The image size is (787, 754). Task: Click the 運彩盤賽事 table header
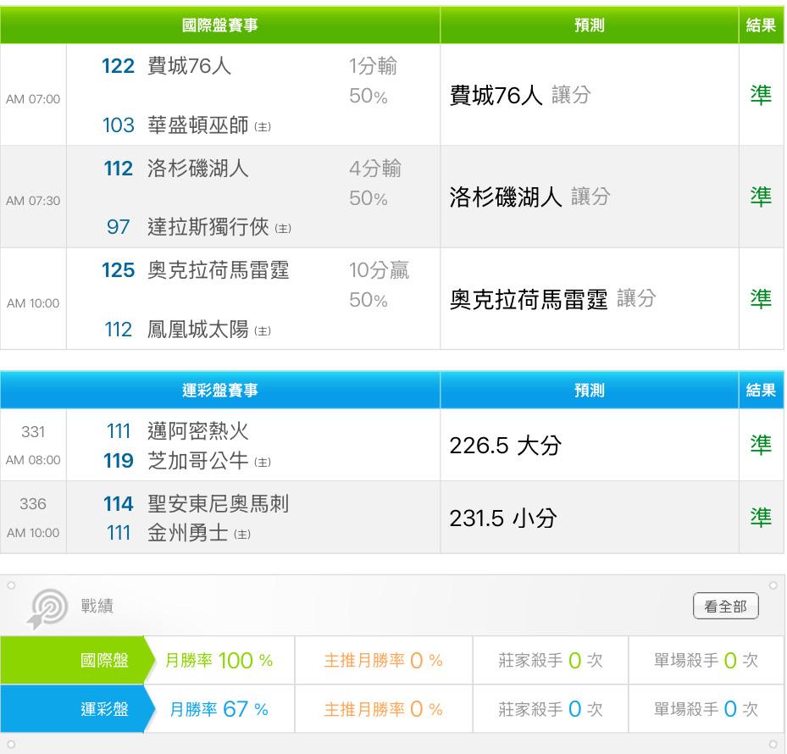click(220, 390)
